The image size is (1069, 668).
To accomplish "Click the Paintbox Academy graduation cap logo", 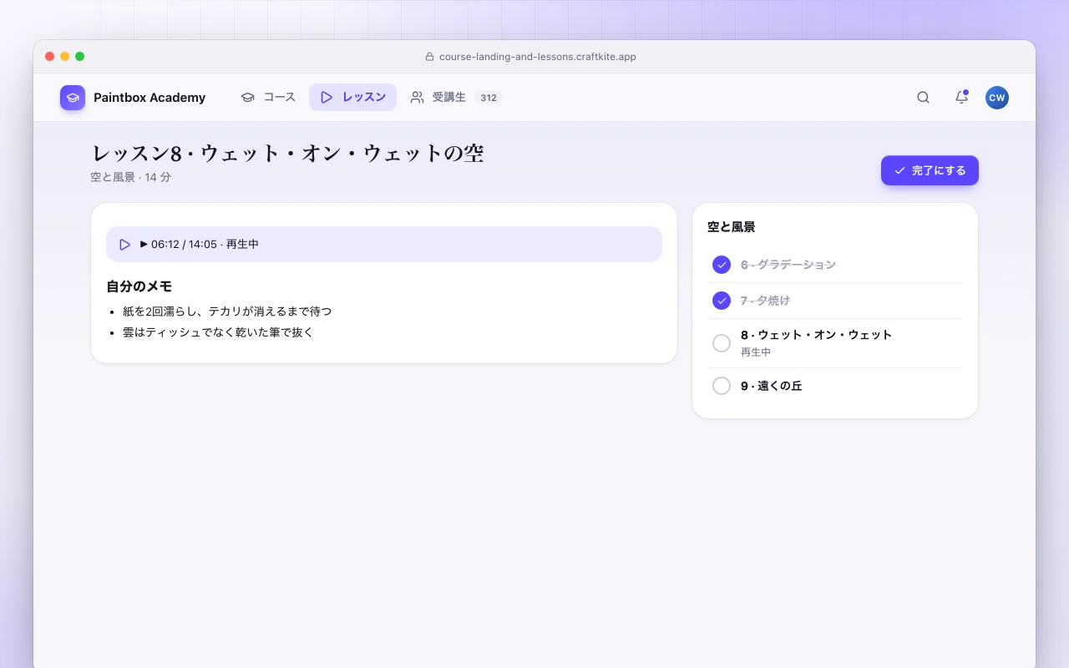I will (x=73, y=98).
